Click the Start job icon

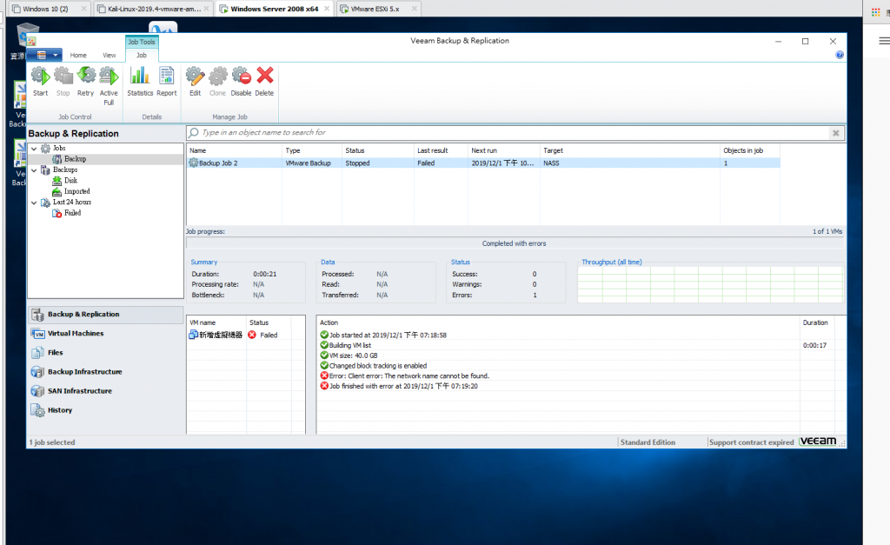pos(40,81)
